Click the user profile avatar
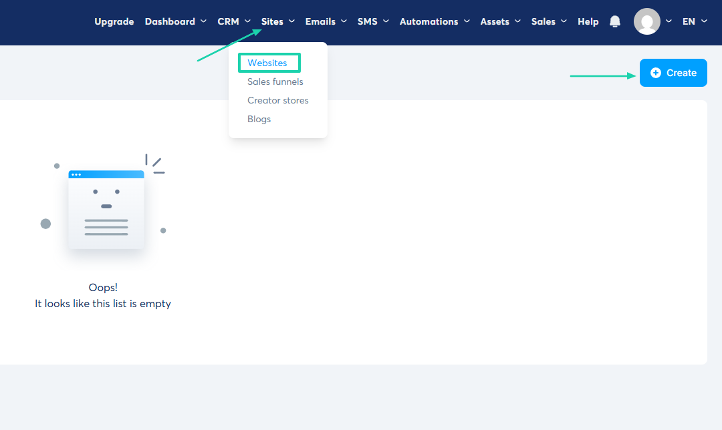This screenshot has width=722, height=430. (x=647, y=21)
